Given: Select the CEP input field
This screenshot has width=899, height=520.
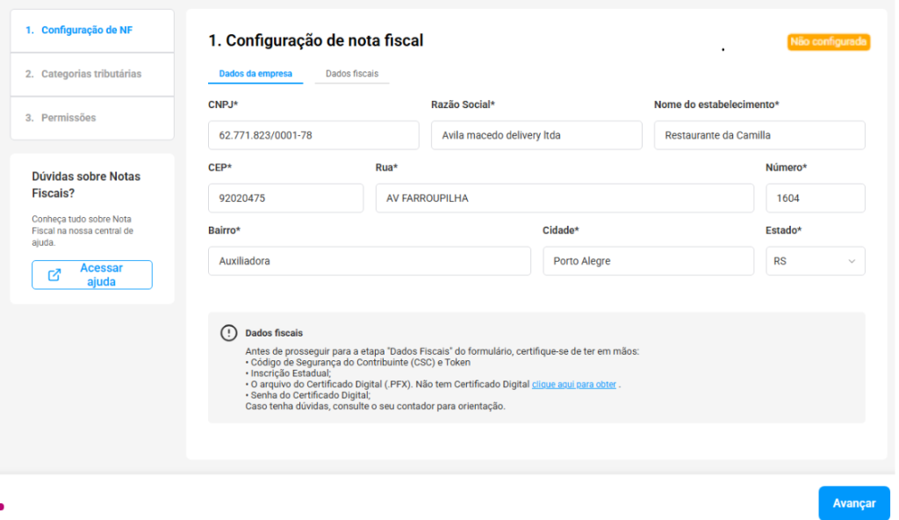Looking at the screenshot, I should (285, 199).
